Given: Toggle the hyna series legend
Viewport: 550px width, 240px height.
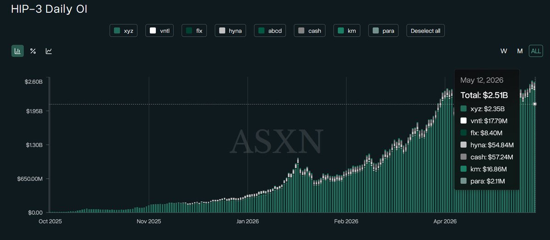Looking at the screenshot, I should coord(231,31).
